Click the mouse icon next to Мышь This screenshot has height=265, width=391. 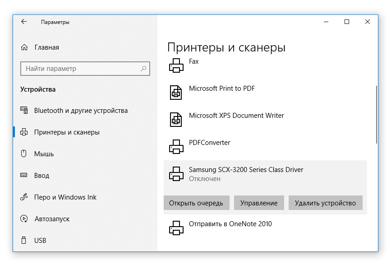[x=24, y=153]
